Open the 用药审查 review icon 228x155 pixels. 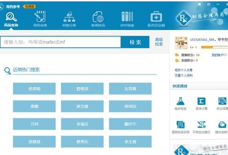pyautogui.click(x=40, y=17)
